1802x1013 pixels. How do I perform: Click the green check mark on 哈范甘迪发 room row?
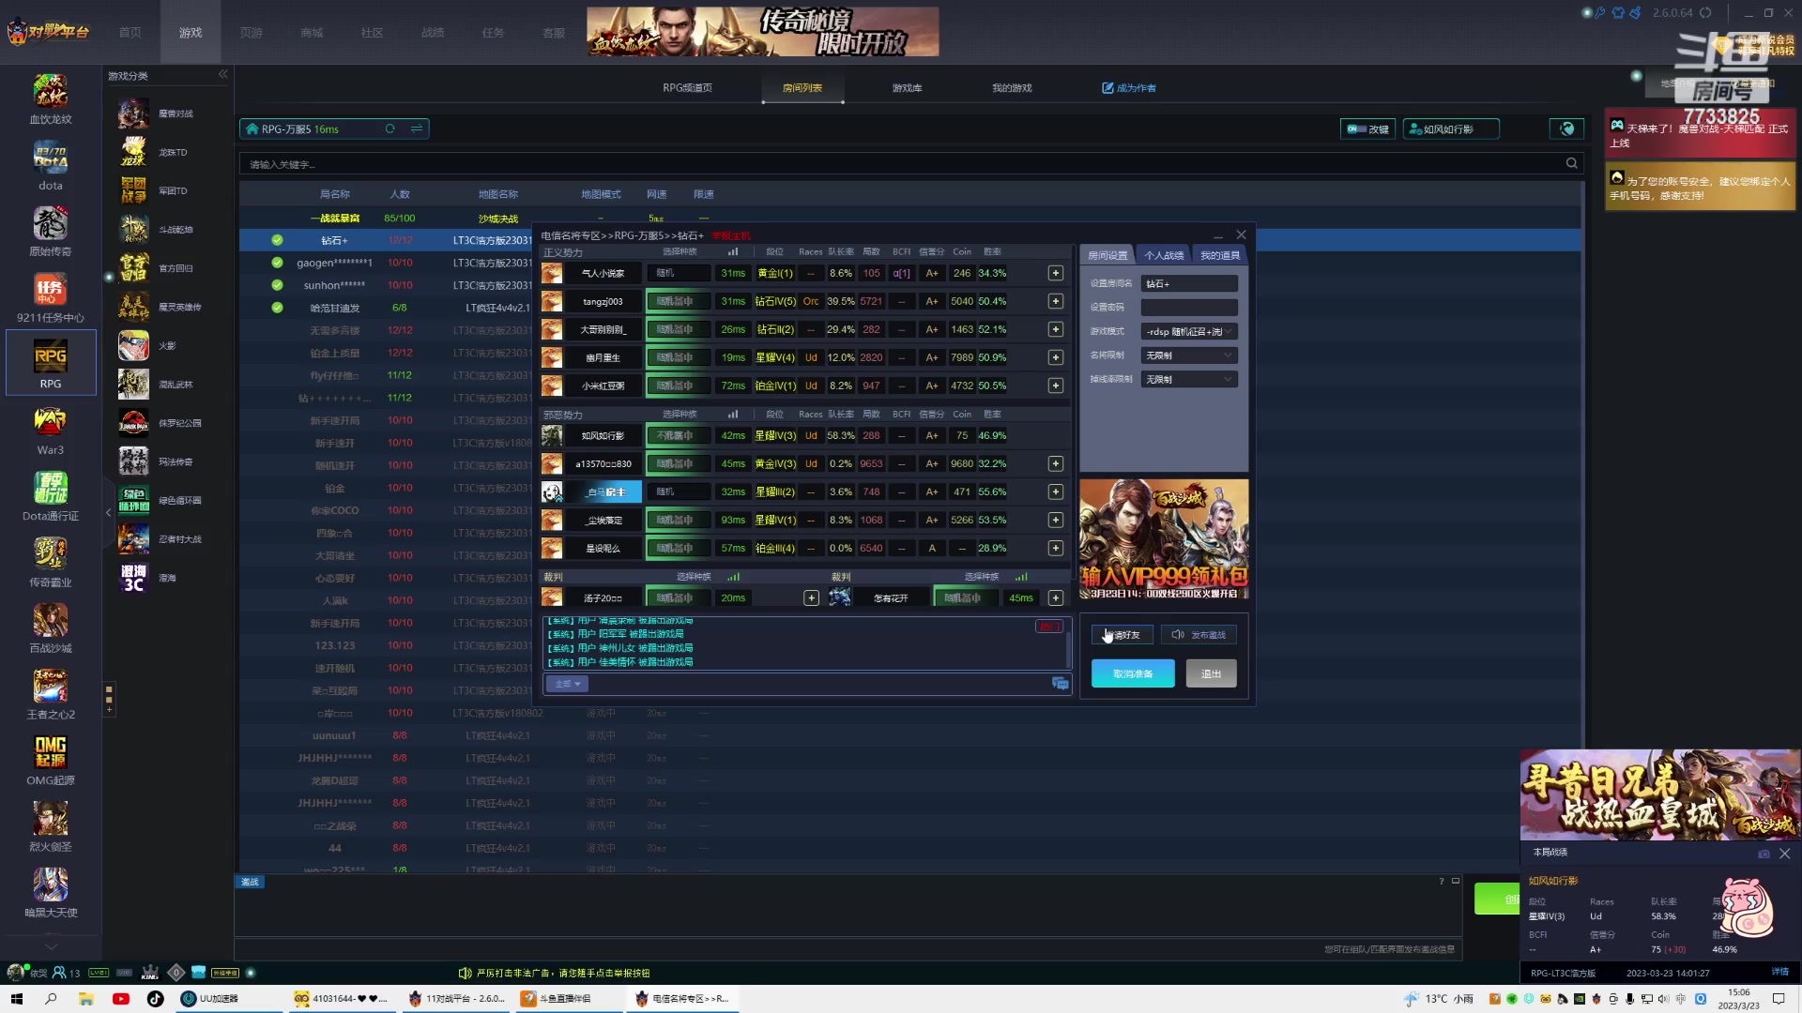(277, 308)
